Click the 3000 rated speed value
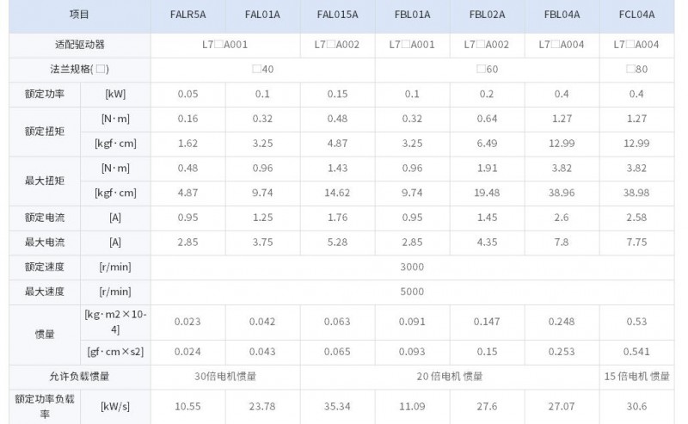The height and width of the screenshot is (424, 688). pos(412,267)
